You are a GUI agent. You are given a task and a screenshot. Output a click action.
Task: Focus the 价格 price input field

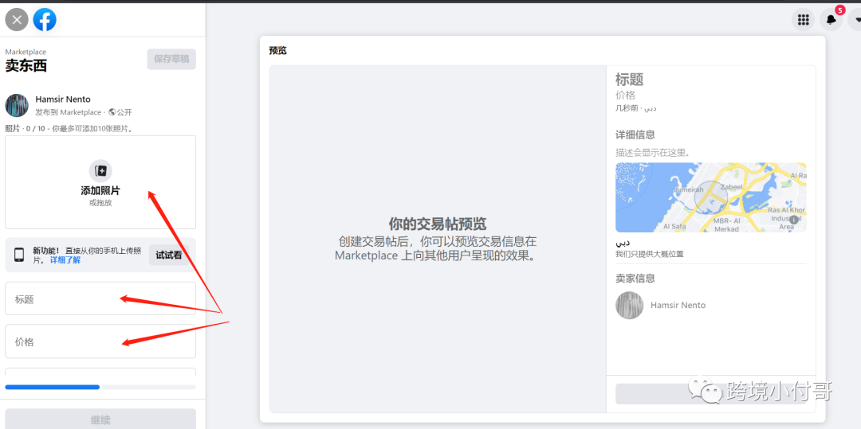coord(100,341)
